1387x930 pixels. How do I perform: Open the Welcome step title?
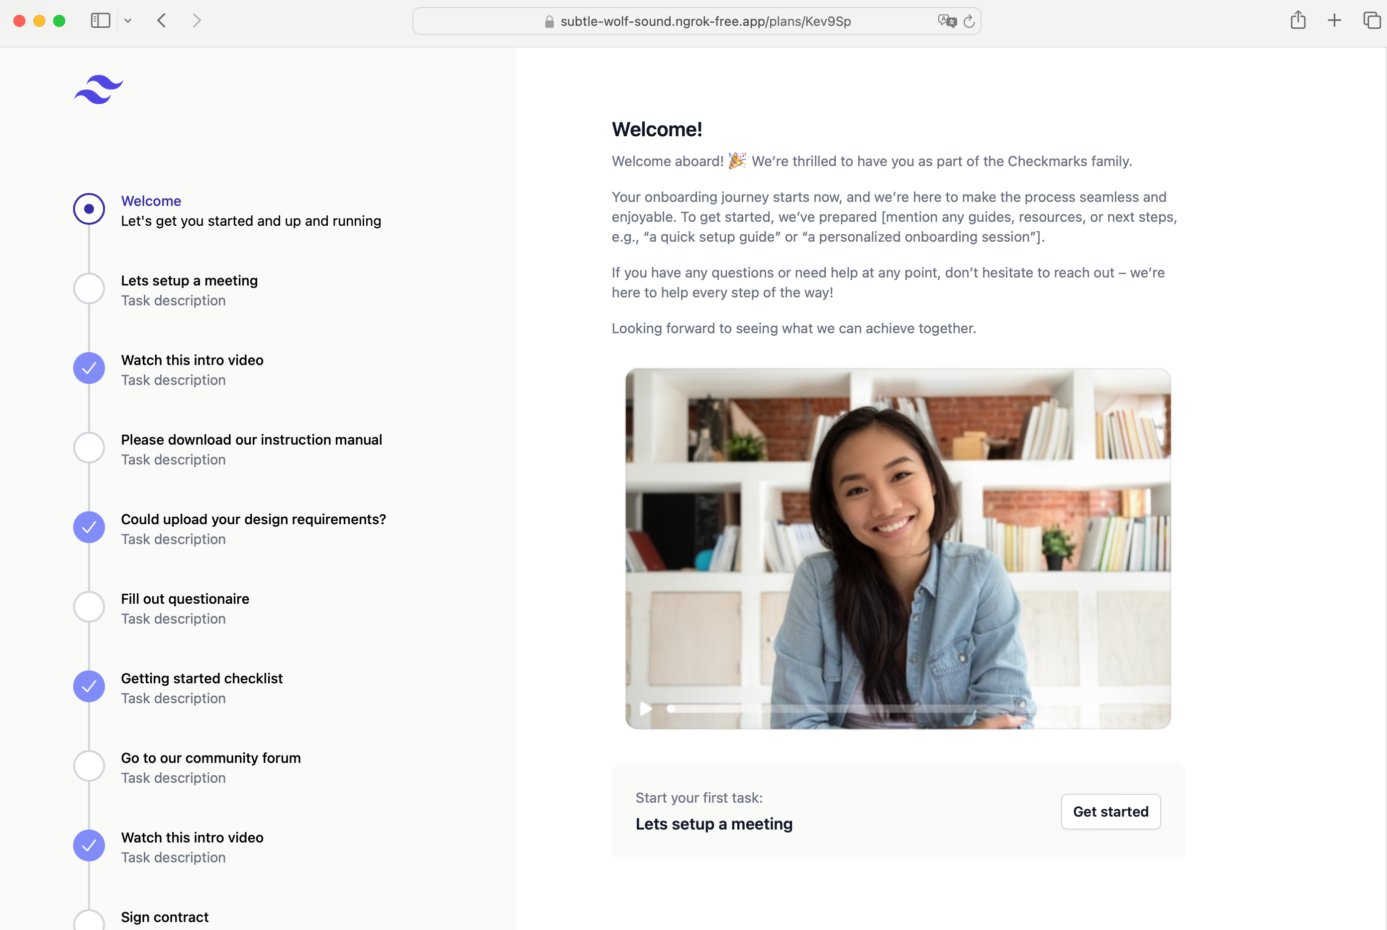pos(151,201)
